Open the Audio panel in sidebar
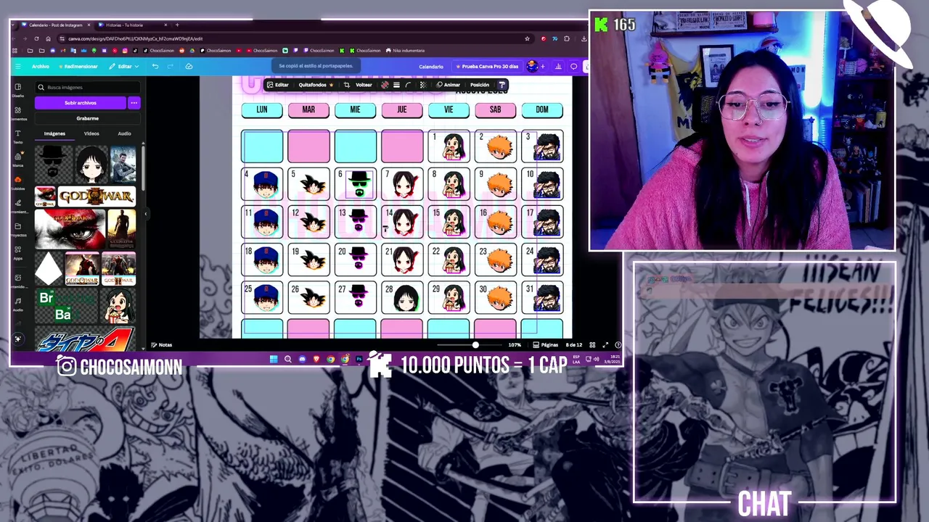This screenshot has height=522, width=929. (17, 303)
